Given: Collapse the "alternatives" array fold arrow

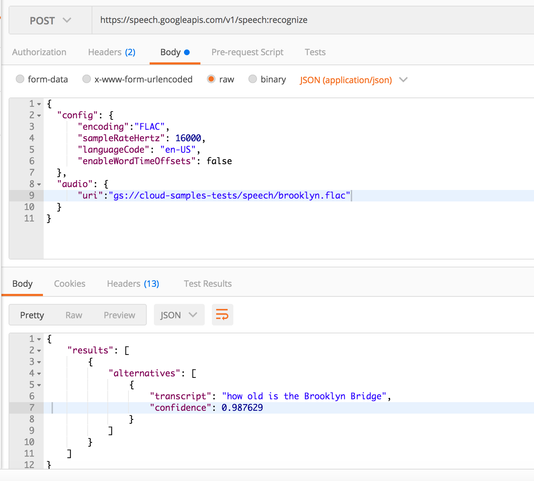Looking at the screenshot, I should click(39, 374).
